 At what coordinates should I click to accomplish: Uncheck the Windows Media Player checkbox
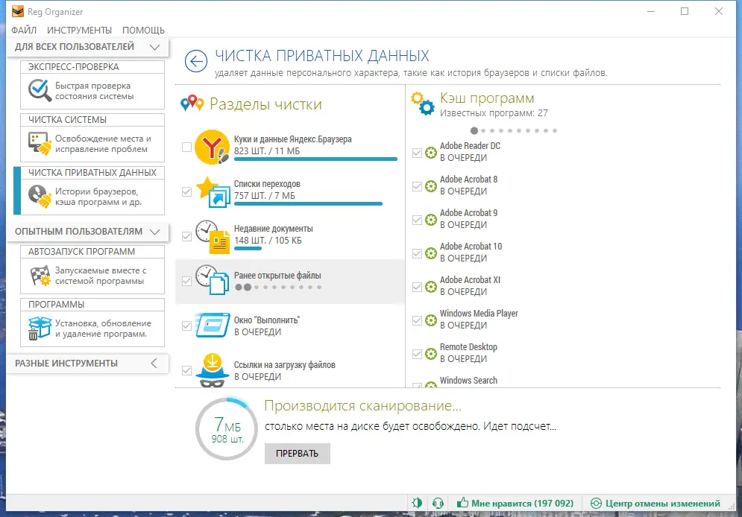(417, 320)
